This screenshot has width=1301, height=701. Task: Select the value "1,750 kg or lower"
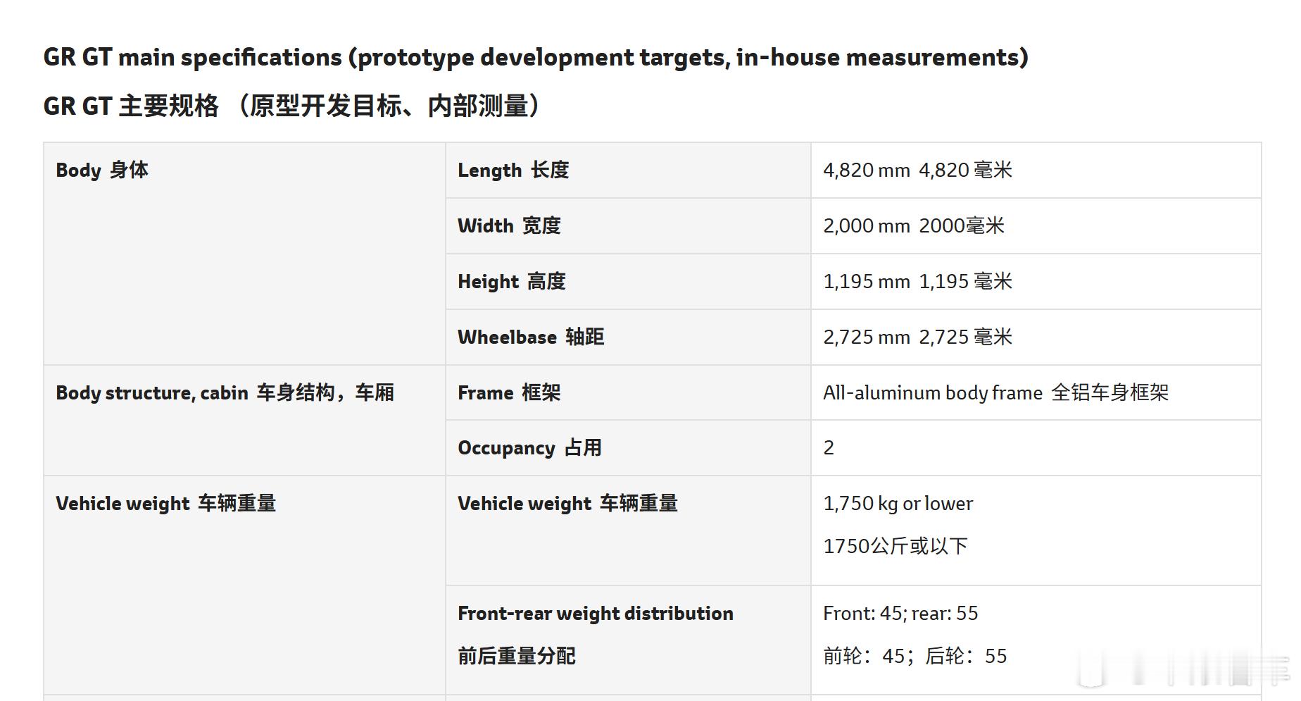(x=898, y=503)
